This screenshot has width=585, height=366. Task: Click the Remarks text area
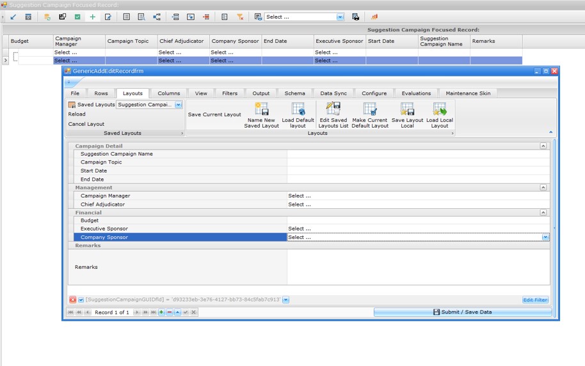coord(417,267)
